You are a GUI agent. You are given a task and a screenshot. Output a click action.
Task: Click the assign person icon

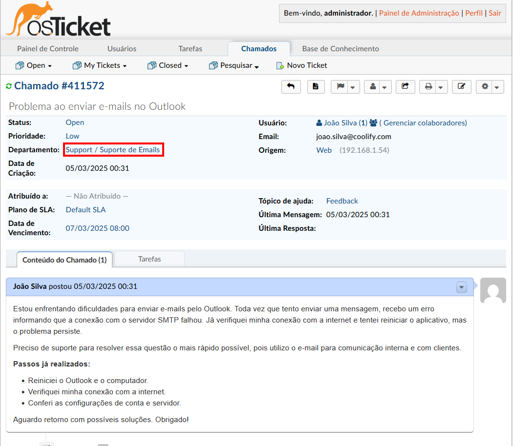[x=373, y=86]
